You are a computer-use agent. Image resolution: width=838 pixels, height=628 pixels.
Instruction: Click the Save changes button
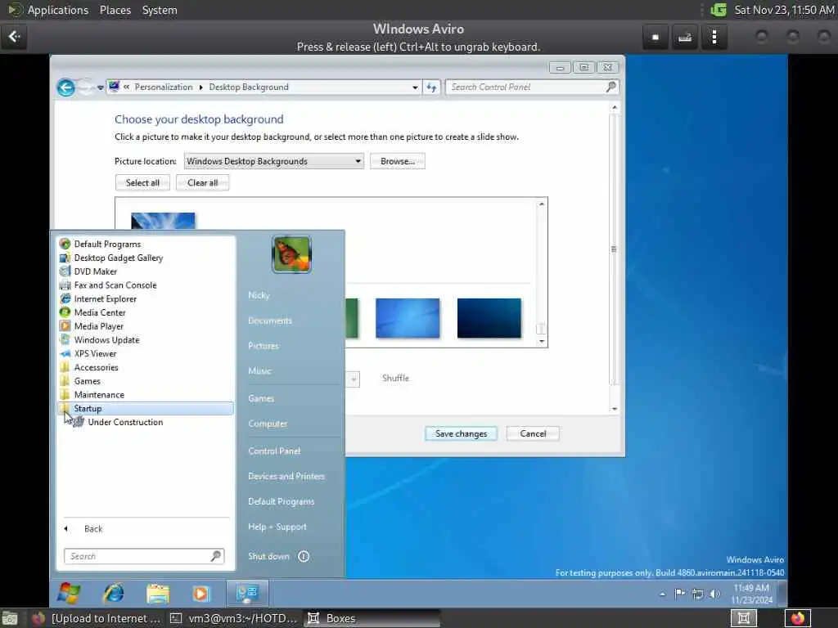tap(461, 433)
